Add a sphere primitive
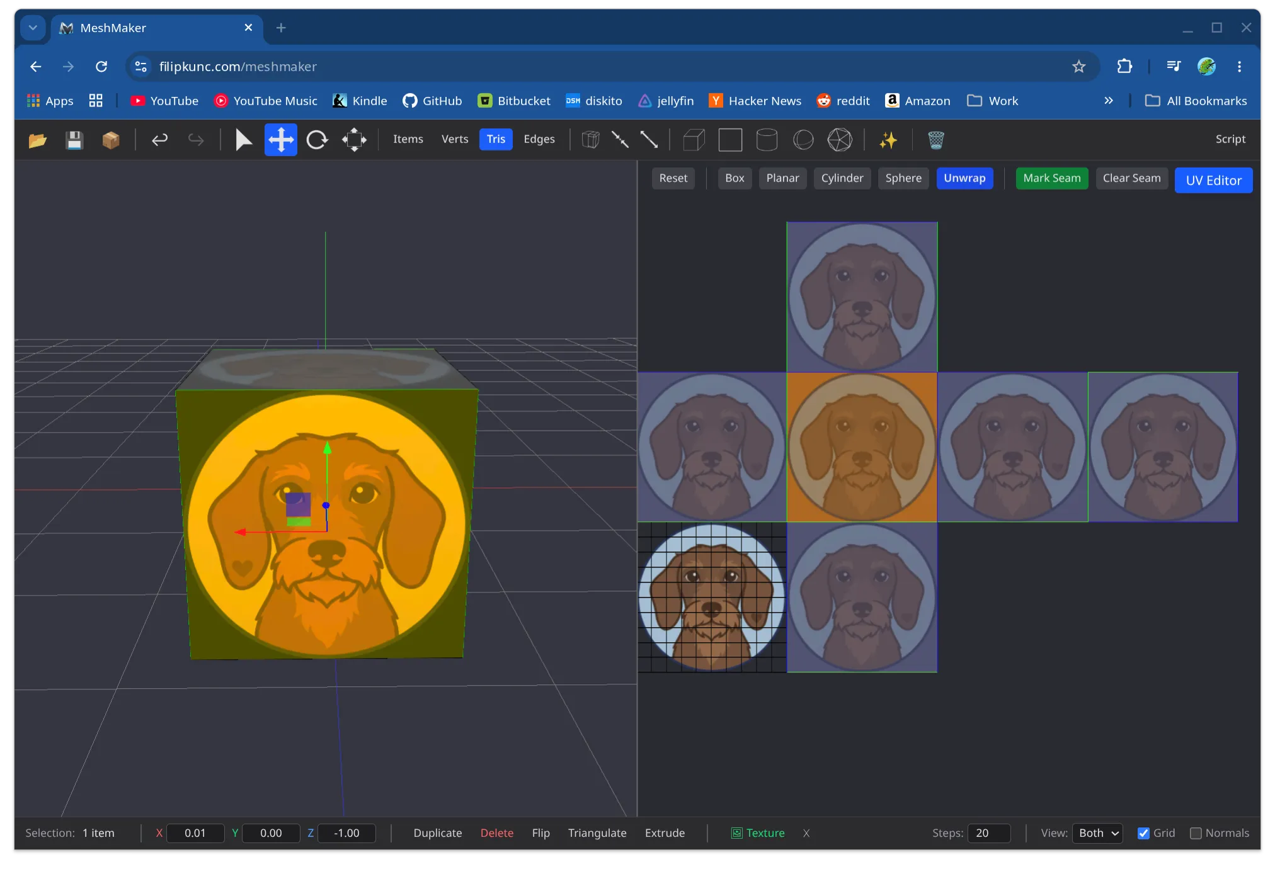 [x=803, y=140]
